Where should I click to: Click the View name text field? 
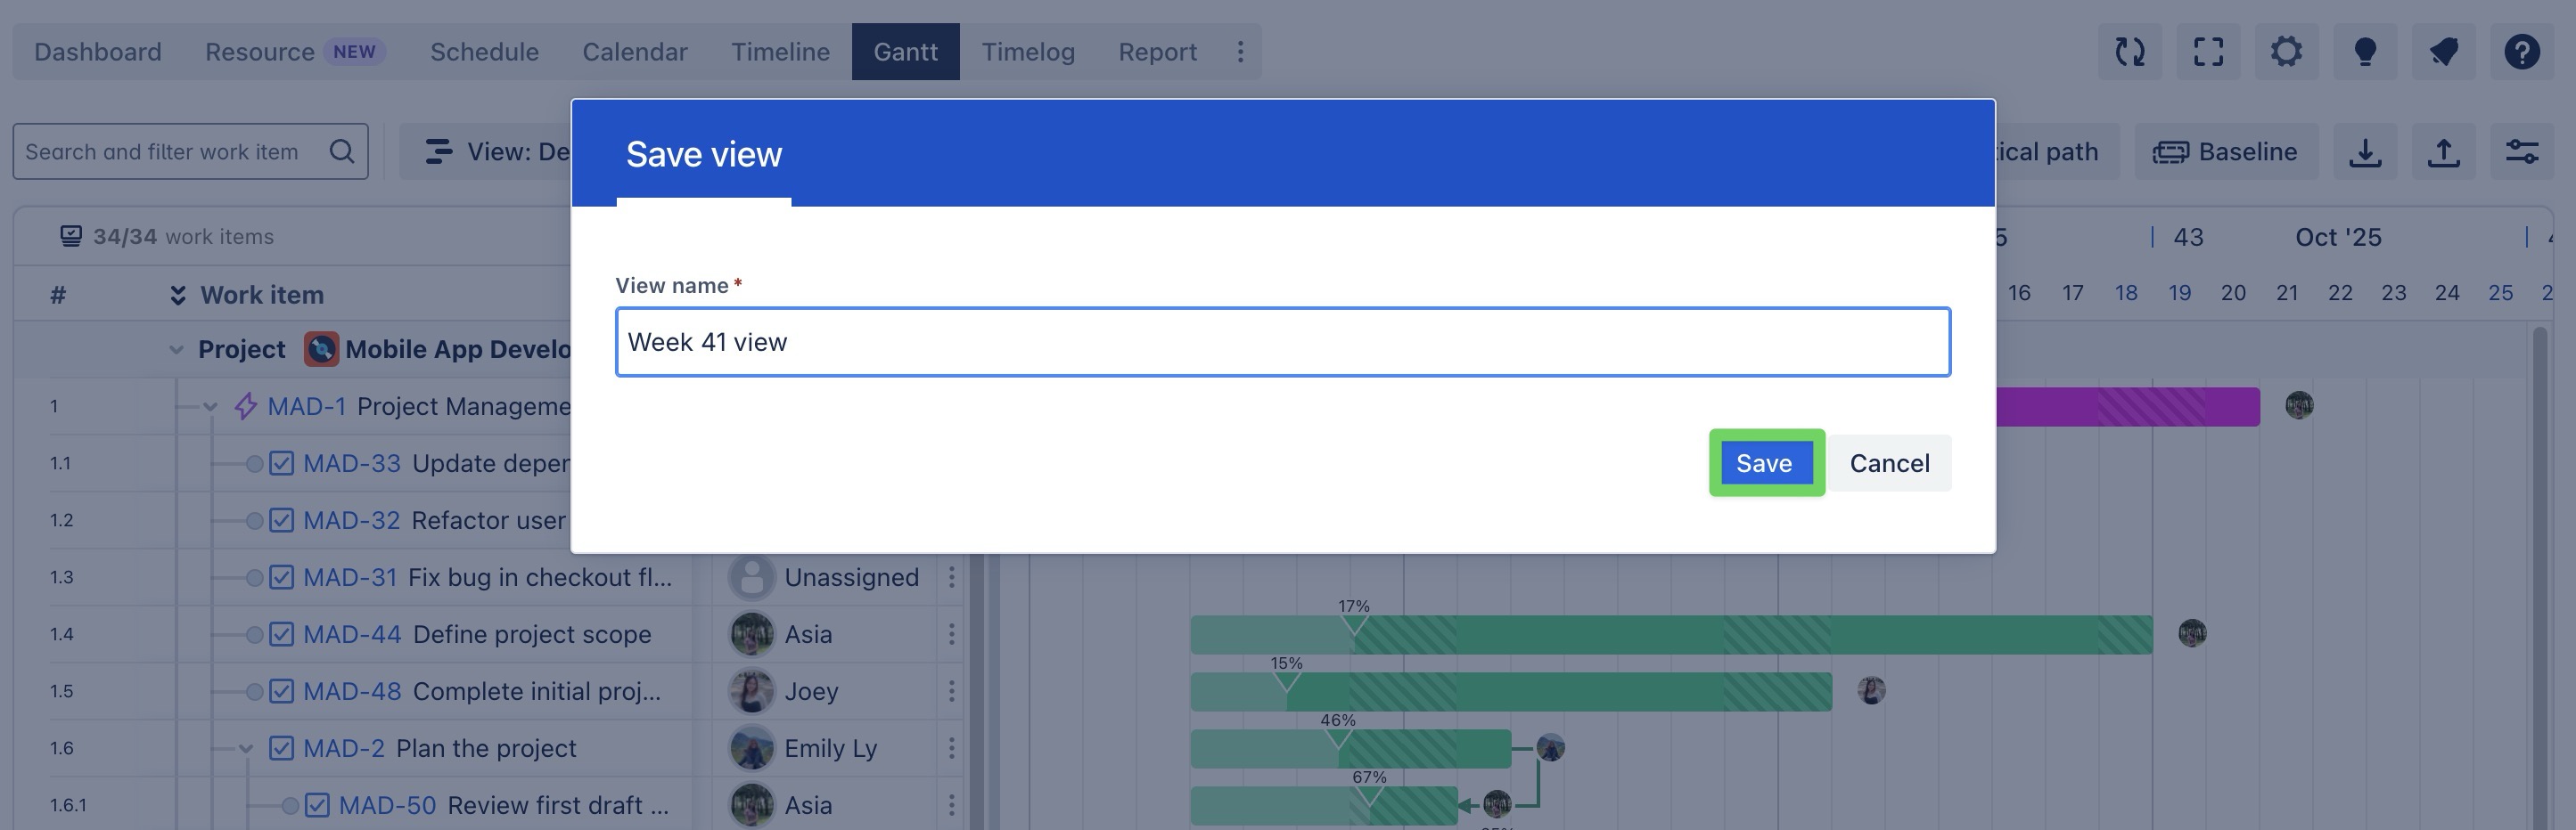pyautogui.click(x=1282, y=342)
